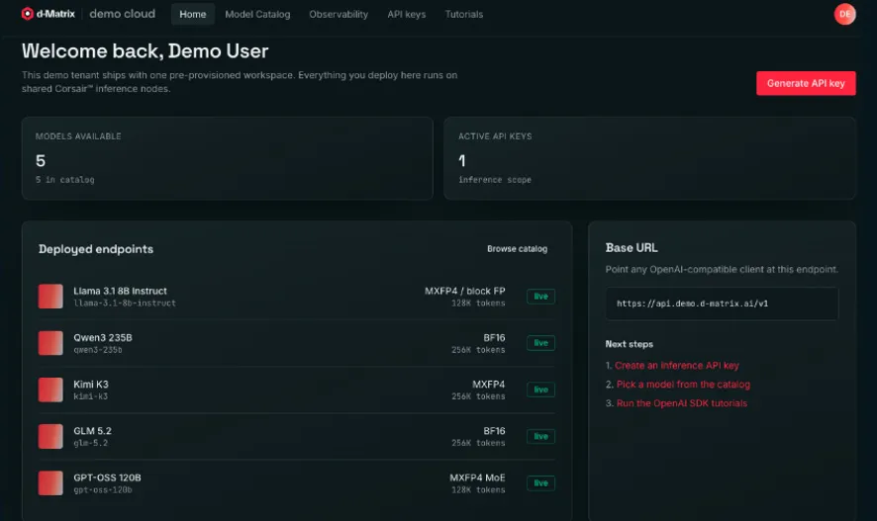
Task: Click the base URL api.demo.d-matrix.ai field
Action: (722, 304)
